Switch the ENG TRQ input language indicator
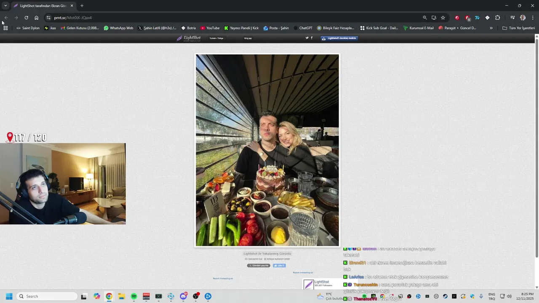 click(x=492, y=296)
